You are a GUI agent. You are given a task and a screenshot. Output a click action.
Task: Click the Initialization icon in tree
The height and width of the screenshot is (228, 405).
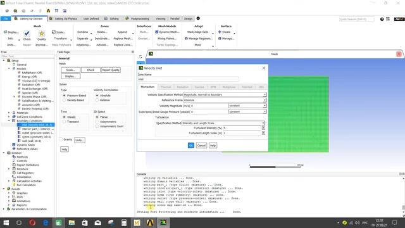[14, 177]
